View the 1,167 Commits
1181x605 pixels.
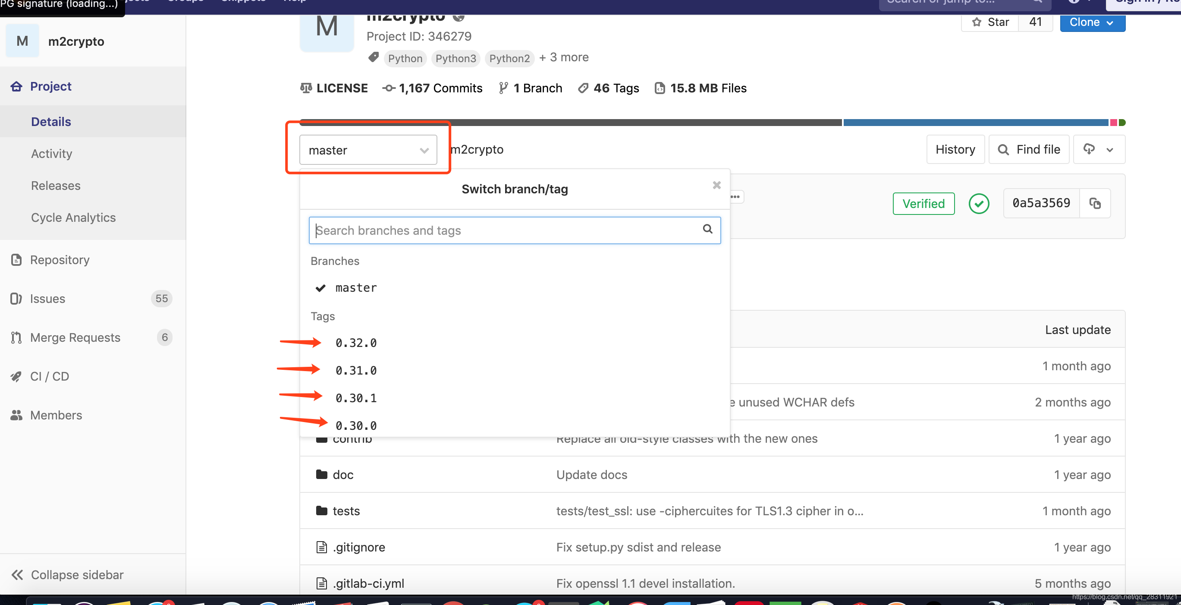pos(432,88)
